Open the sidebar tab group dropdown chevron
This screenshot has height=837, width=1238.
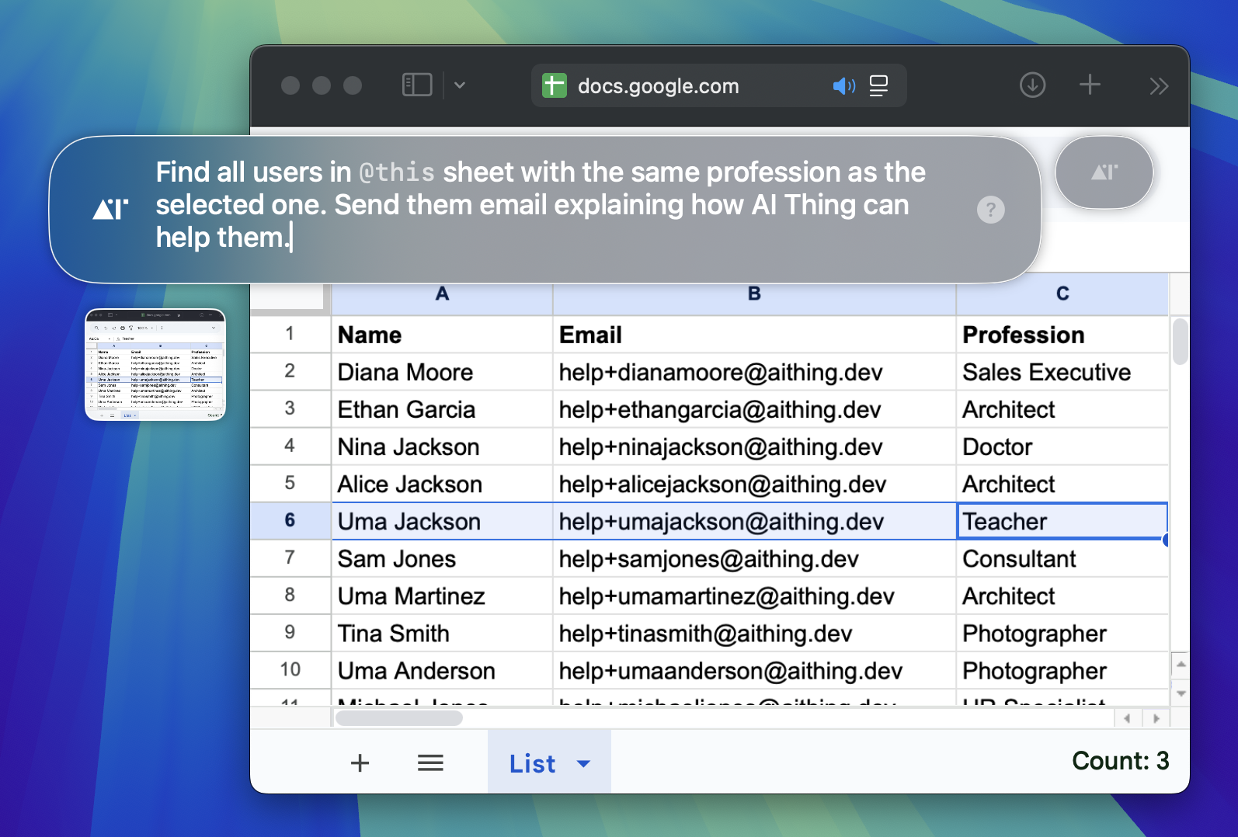click(460, 85)
